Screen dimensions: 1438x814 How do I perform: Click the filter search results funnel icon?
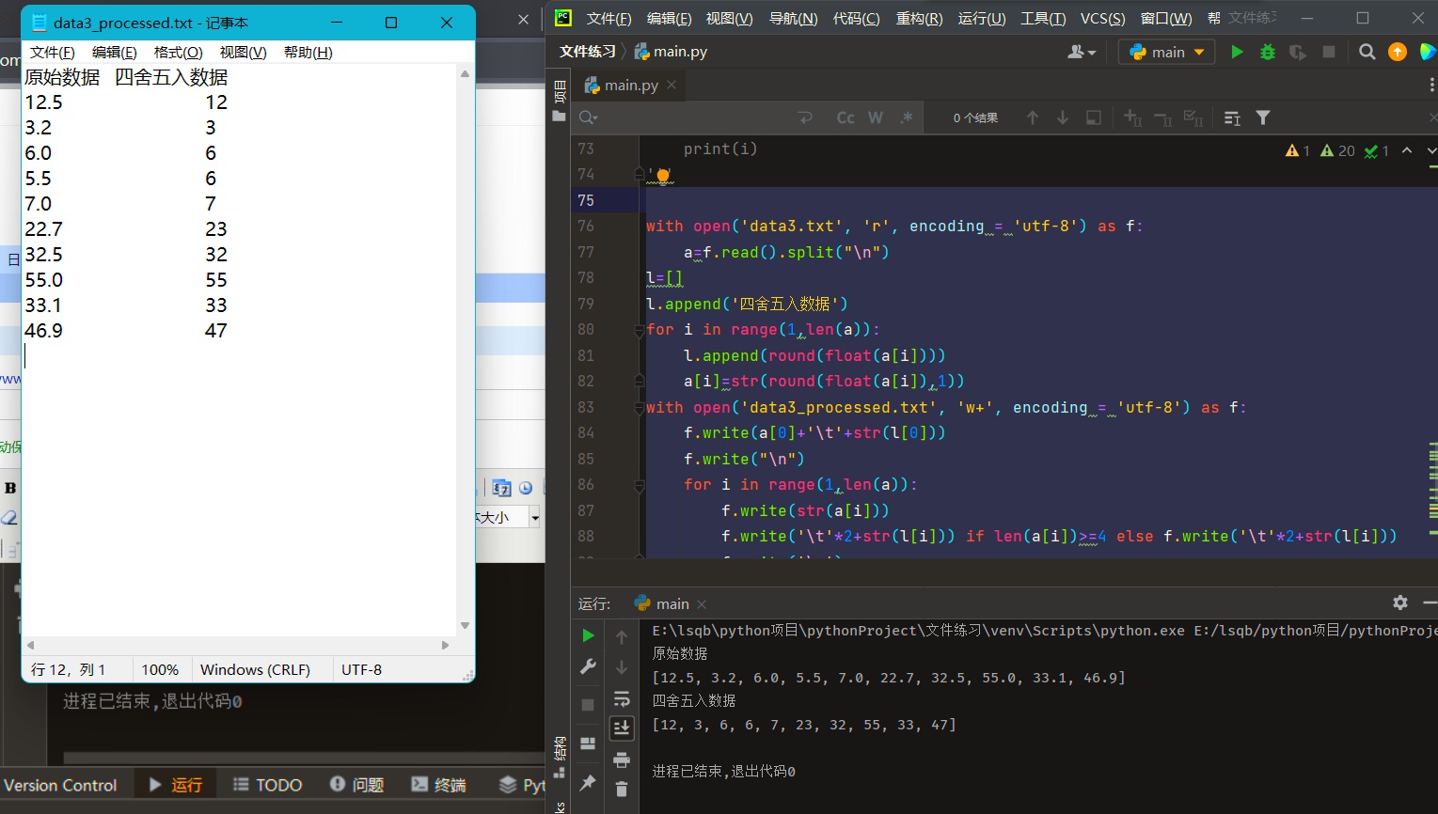[1263, 117]
